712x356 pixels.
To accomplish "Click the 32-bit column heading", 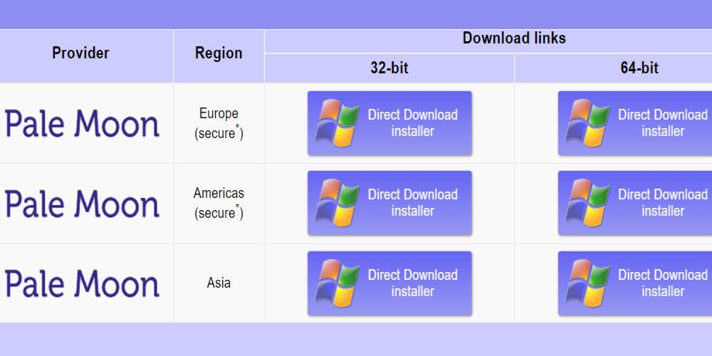I will [389, 68].
